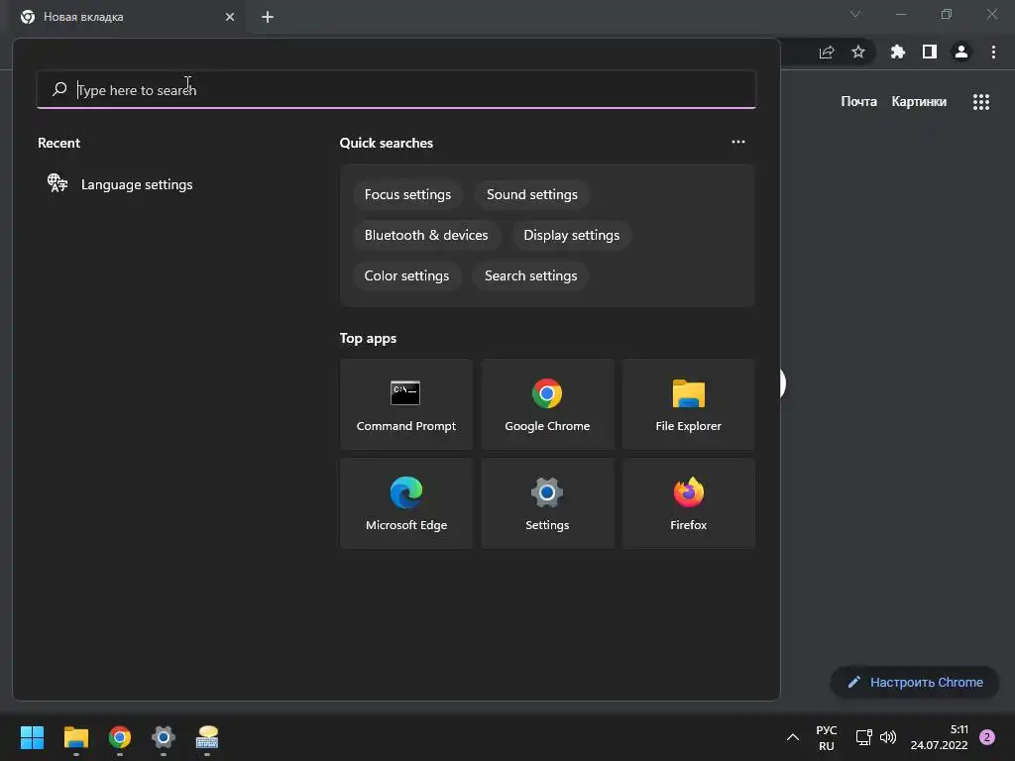The width and height of the screenshot is (1015, 761).
Task: Open Settings gear on the taskbar
Action: (x=164, y=737)
